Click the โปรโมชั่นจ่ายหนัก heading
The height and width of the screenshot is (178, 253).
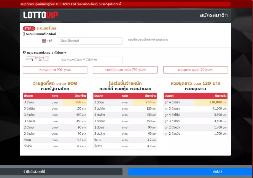point(125,83)
